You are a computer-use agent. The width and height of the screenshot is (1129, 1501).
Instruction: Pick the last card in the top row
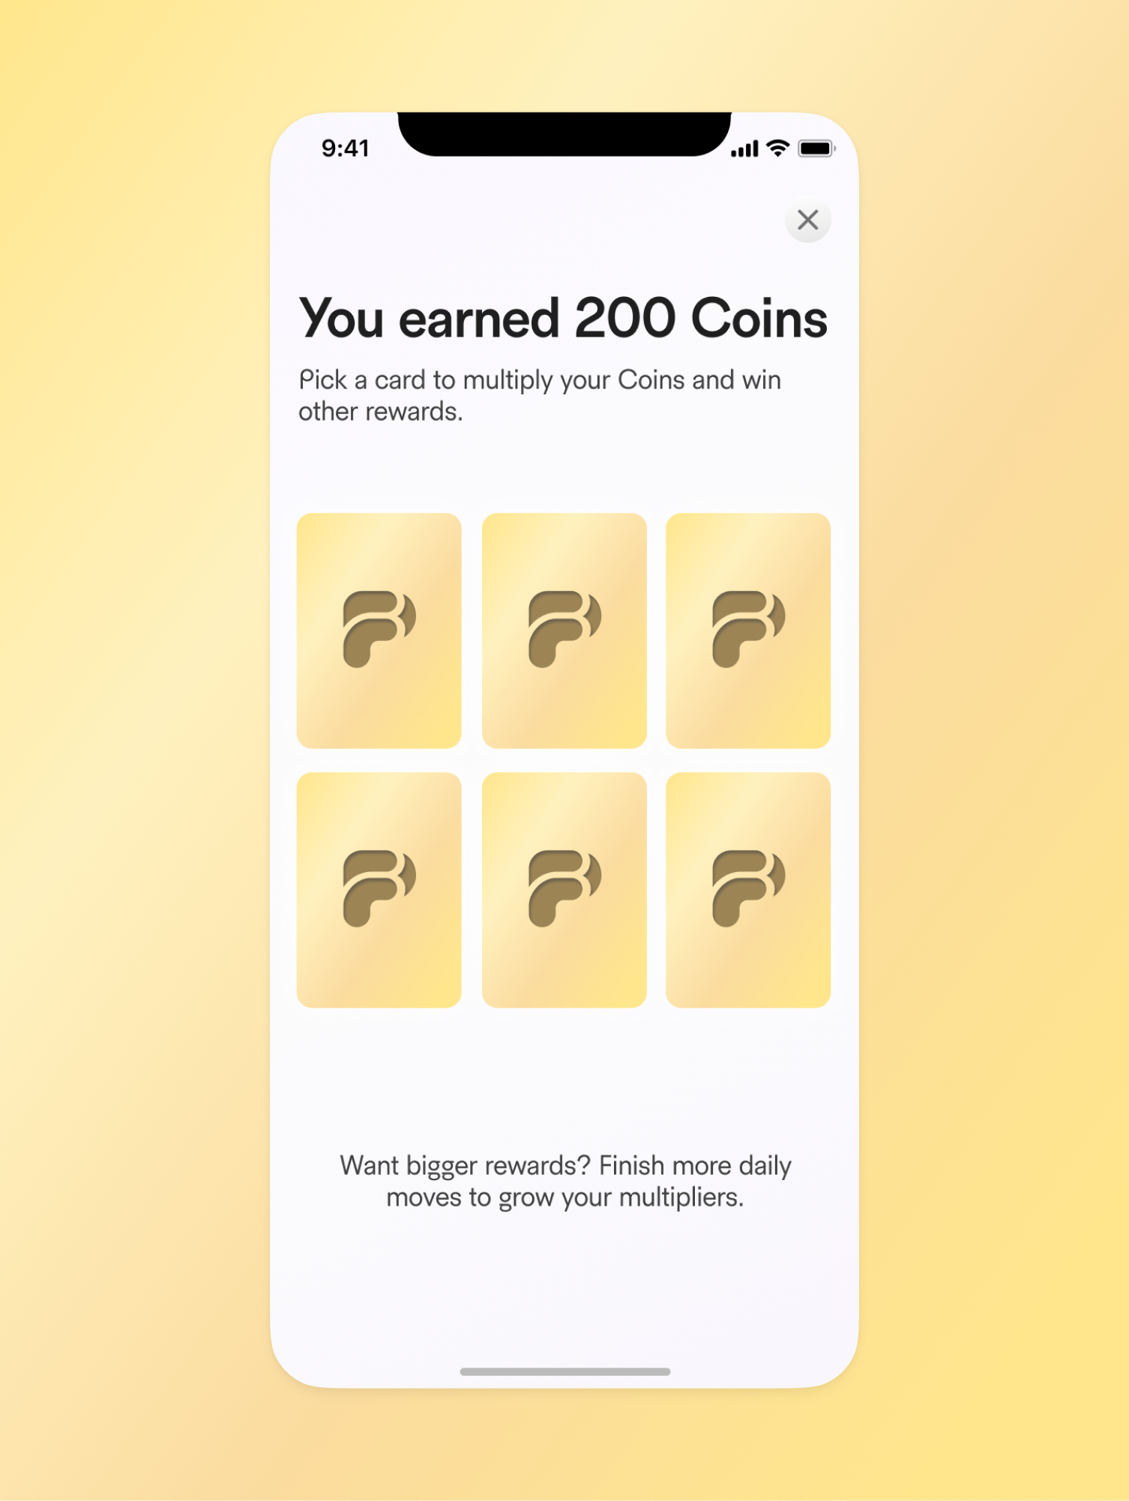[747, 630]
